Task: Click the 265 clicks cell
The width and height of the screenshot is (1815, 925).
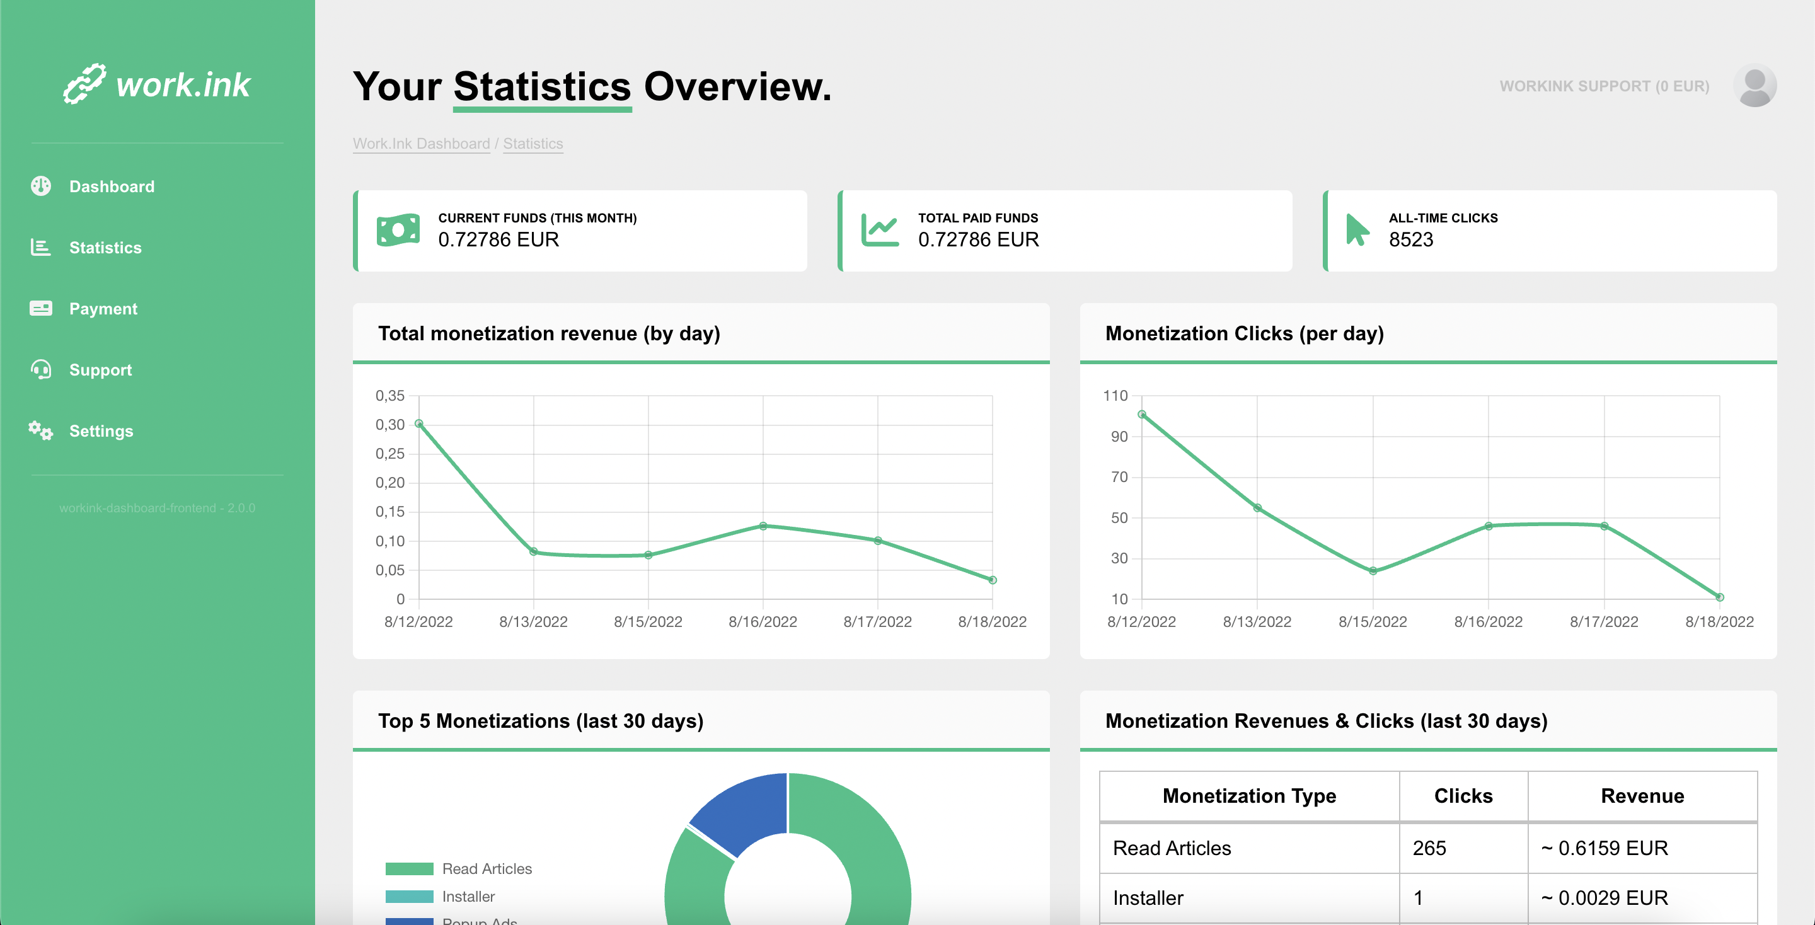Action: pos(1463,848)
